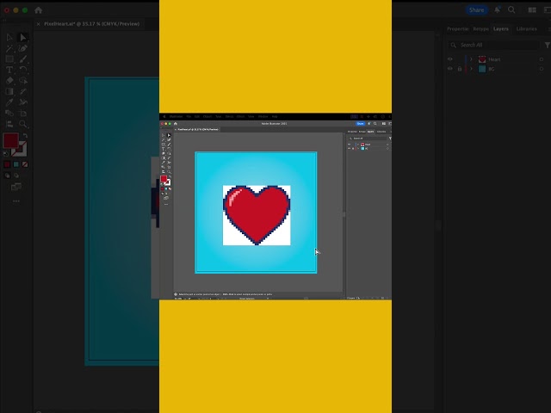Unlock the BG layer padlock in background panel
This screenshot has height=413, width=551.
click(460, 69)
